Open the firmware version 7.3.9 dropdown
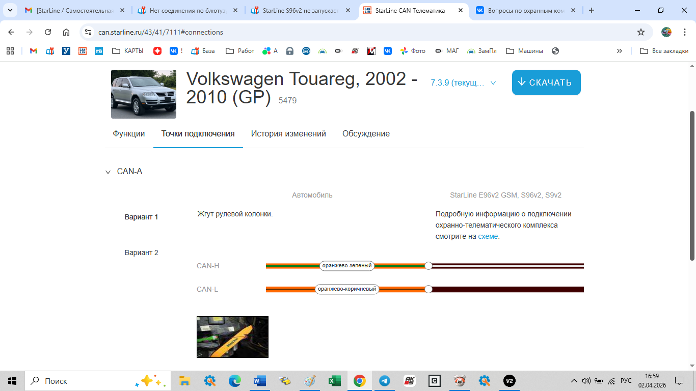This screenshot has width=696, height=391. (462, 82)
